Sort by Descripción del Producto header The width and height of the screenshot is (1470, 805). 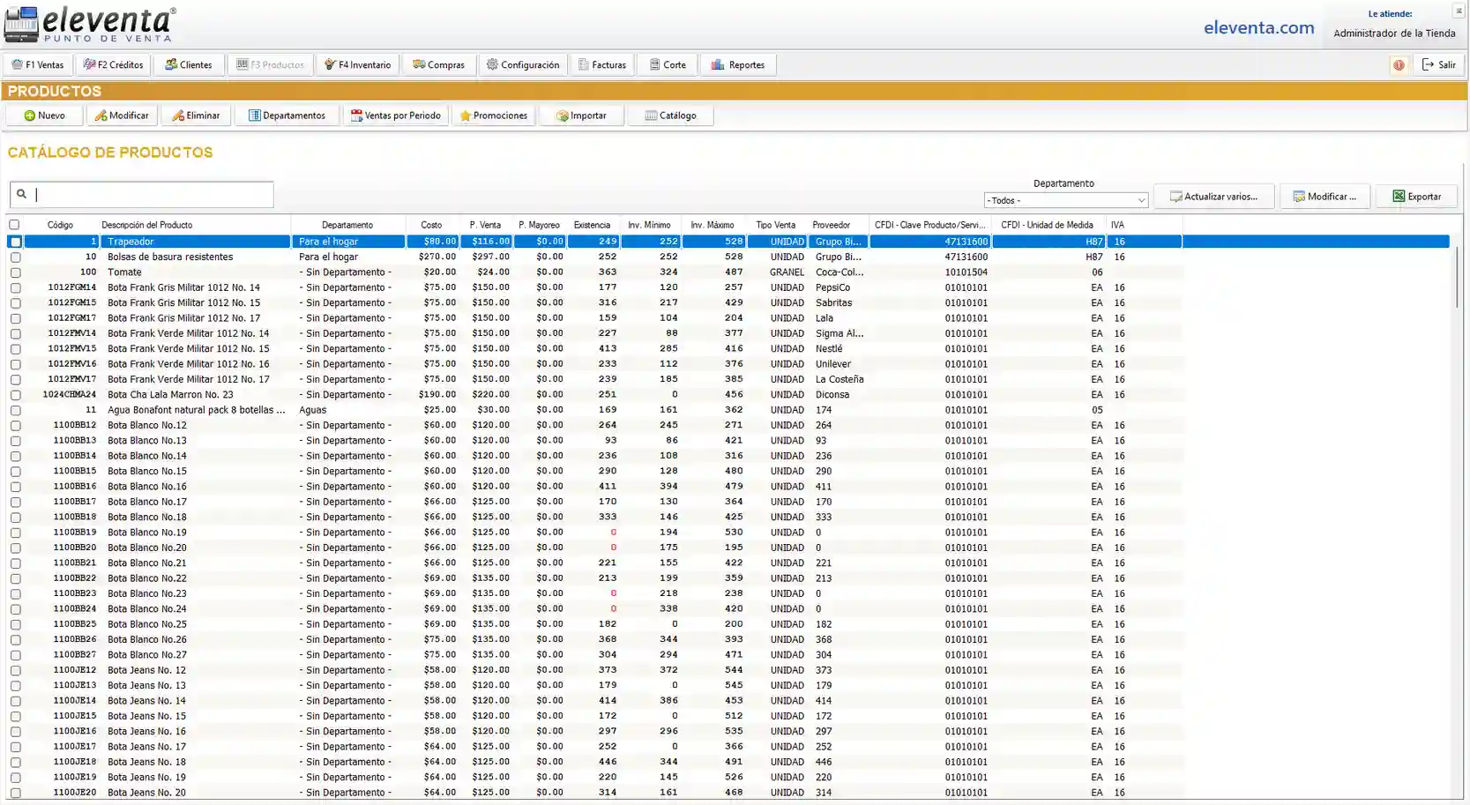point(194,225)
